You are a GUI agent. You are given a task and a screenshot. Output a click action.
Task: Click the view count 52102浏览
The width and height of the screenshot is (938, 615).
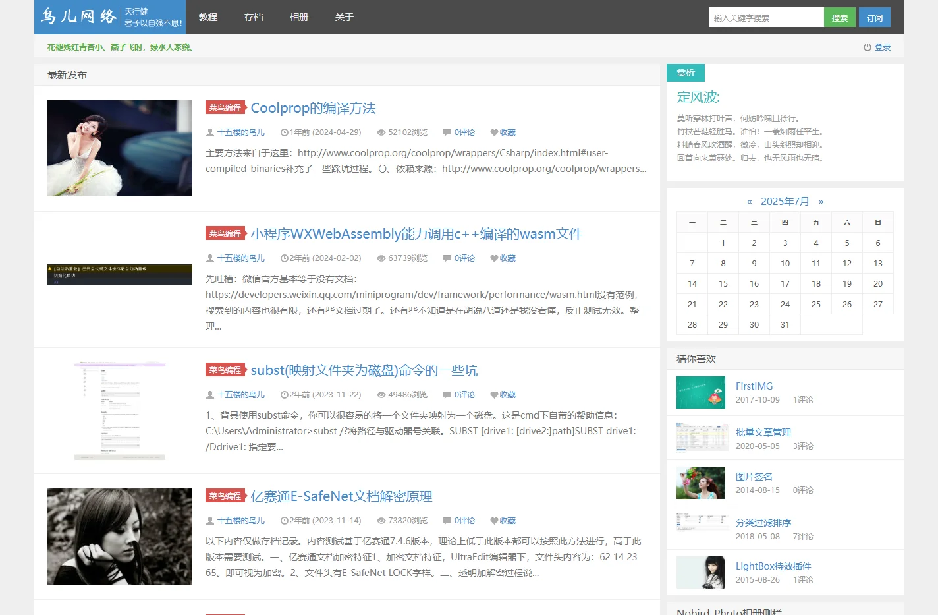(408, 132)
